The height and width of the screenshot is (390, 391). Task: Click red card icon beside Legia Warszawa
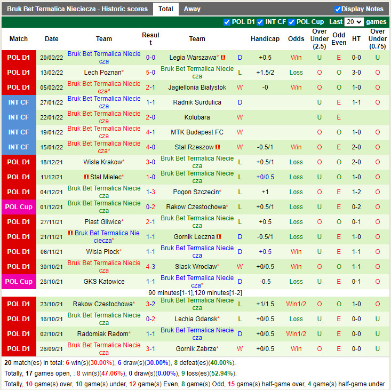pos(224,58)
